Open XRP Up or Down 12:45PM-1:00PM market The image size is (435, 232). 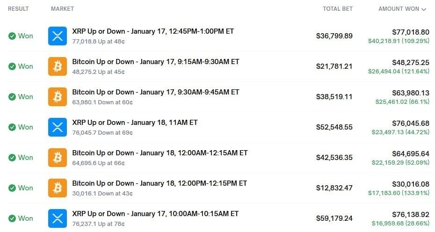pos(153,31)
